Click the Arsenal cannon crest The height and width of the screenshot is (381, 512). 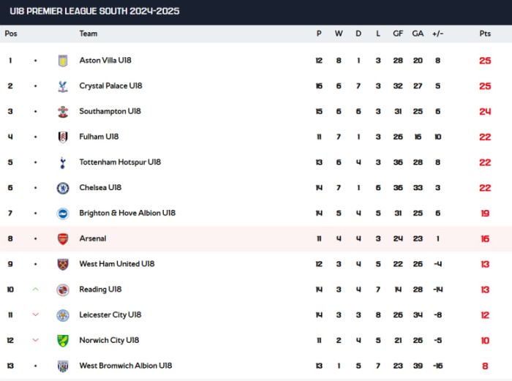coord(63,239)
